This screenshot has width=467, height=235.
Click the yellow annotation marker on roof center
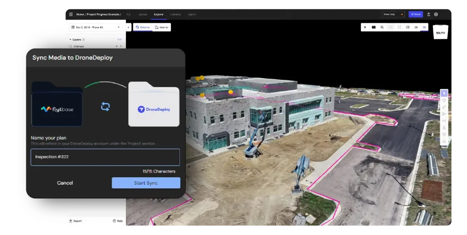pos(230,92)
